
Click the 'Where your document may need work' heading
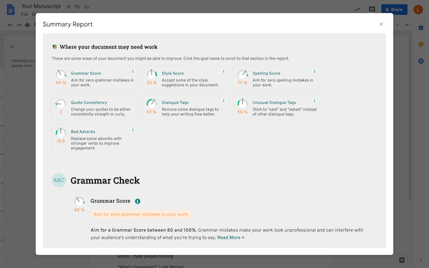click(109, 47)
